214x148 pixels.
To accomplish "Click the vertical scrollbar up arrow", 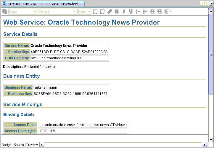I will [211, 12].
